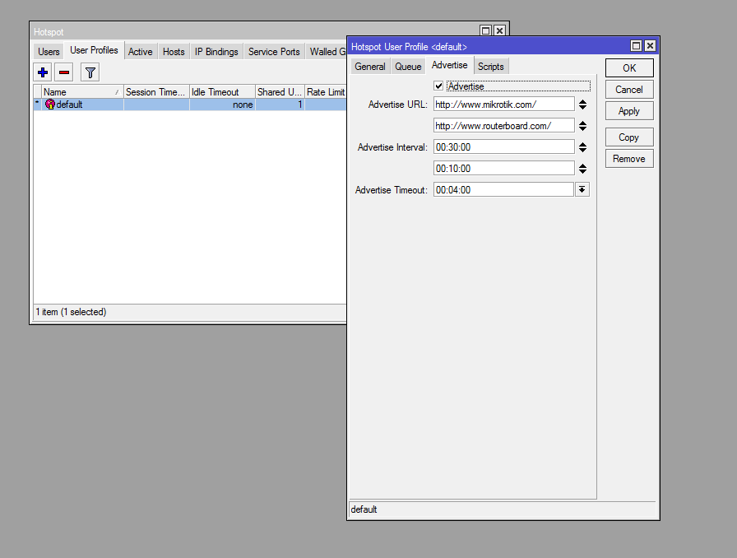Click the Remove button in dialog
Image resolution: width=737 pixels, height=558 pixels.
629,159
